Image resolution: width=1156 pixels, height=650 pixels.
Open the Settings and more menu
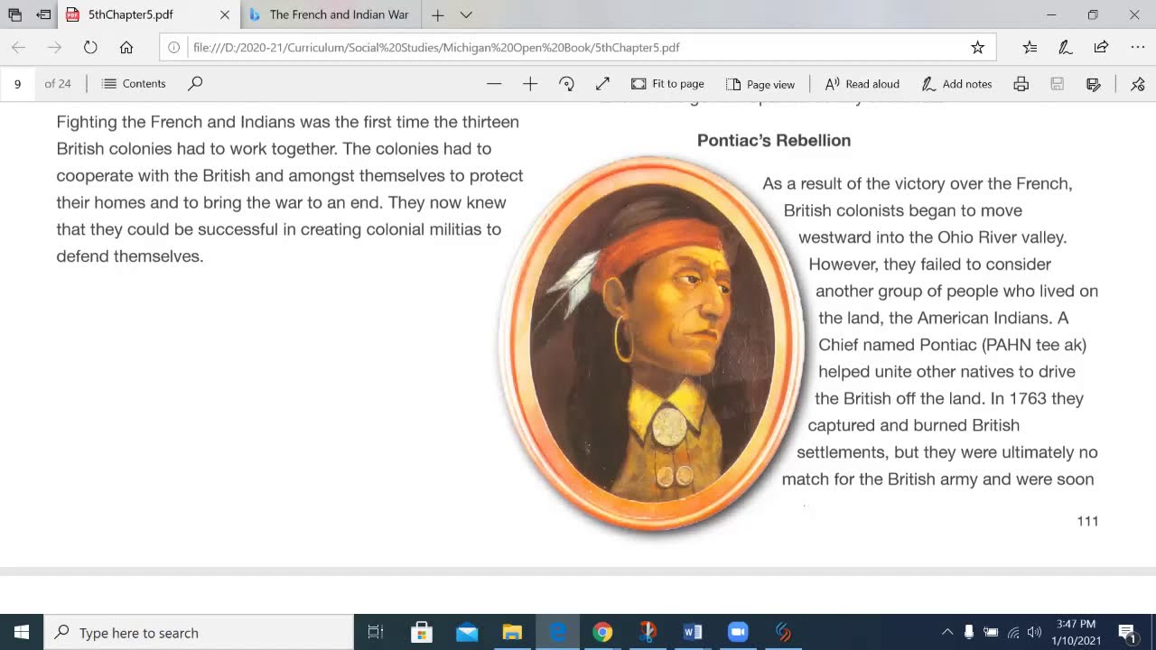click(x=1138, y=47)
